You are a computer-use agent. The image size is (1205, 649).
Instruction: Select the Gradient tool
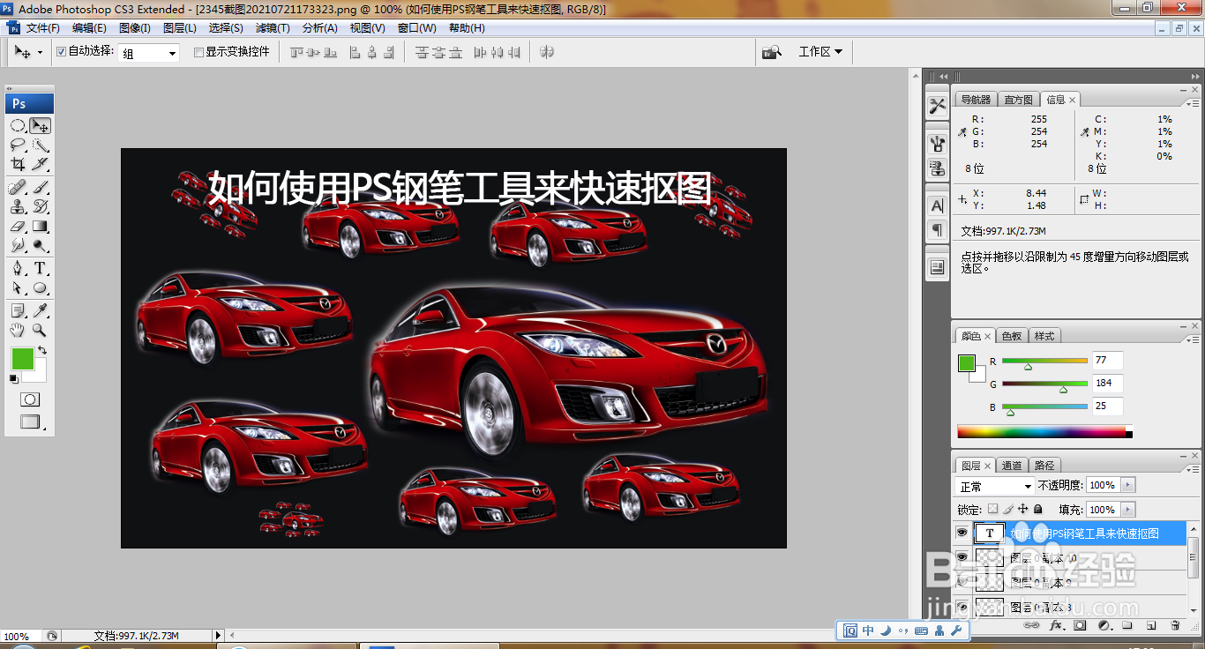(40, 227)
